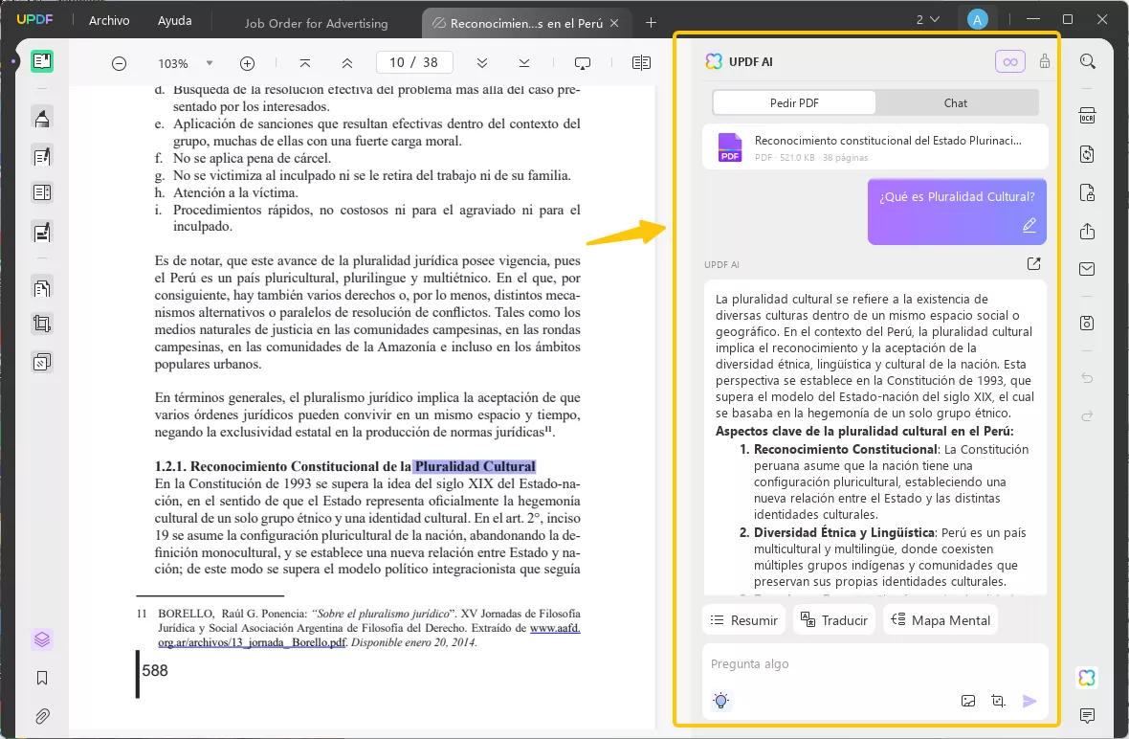Open the Attachments paperclip panel

(x=42, y=716)
